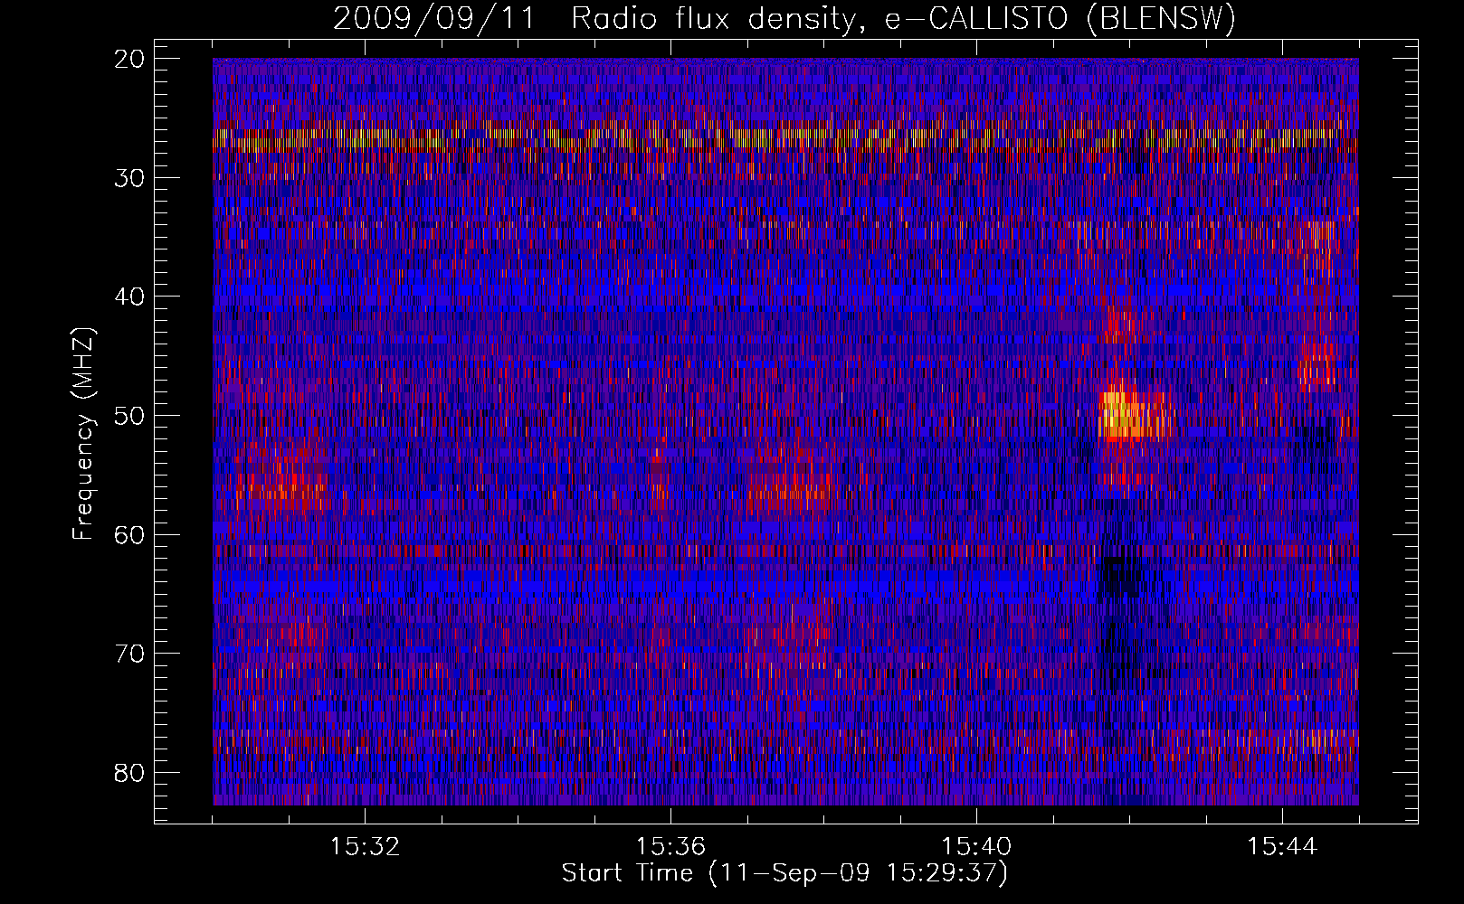
Task: Click the 15:32 time tick label
Action: click(365, 847)
